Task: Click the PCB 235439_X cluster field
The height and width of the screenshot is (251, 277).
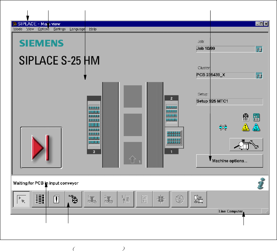Action: pos(226,76)
